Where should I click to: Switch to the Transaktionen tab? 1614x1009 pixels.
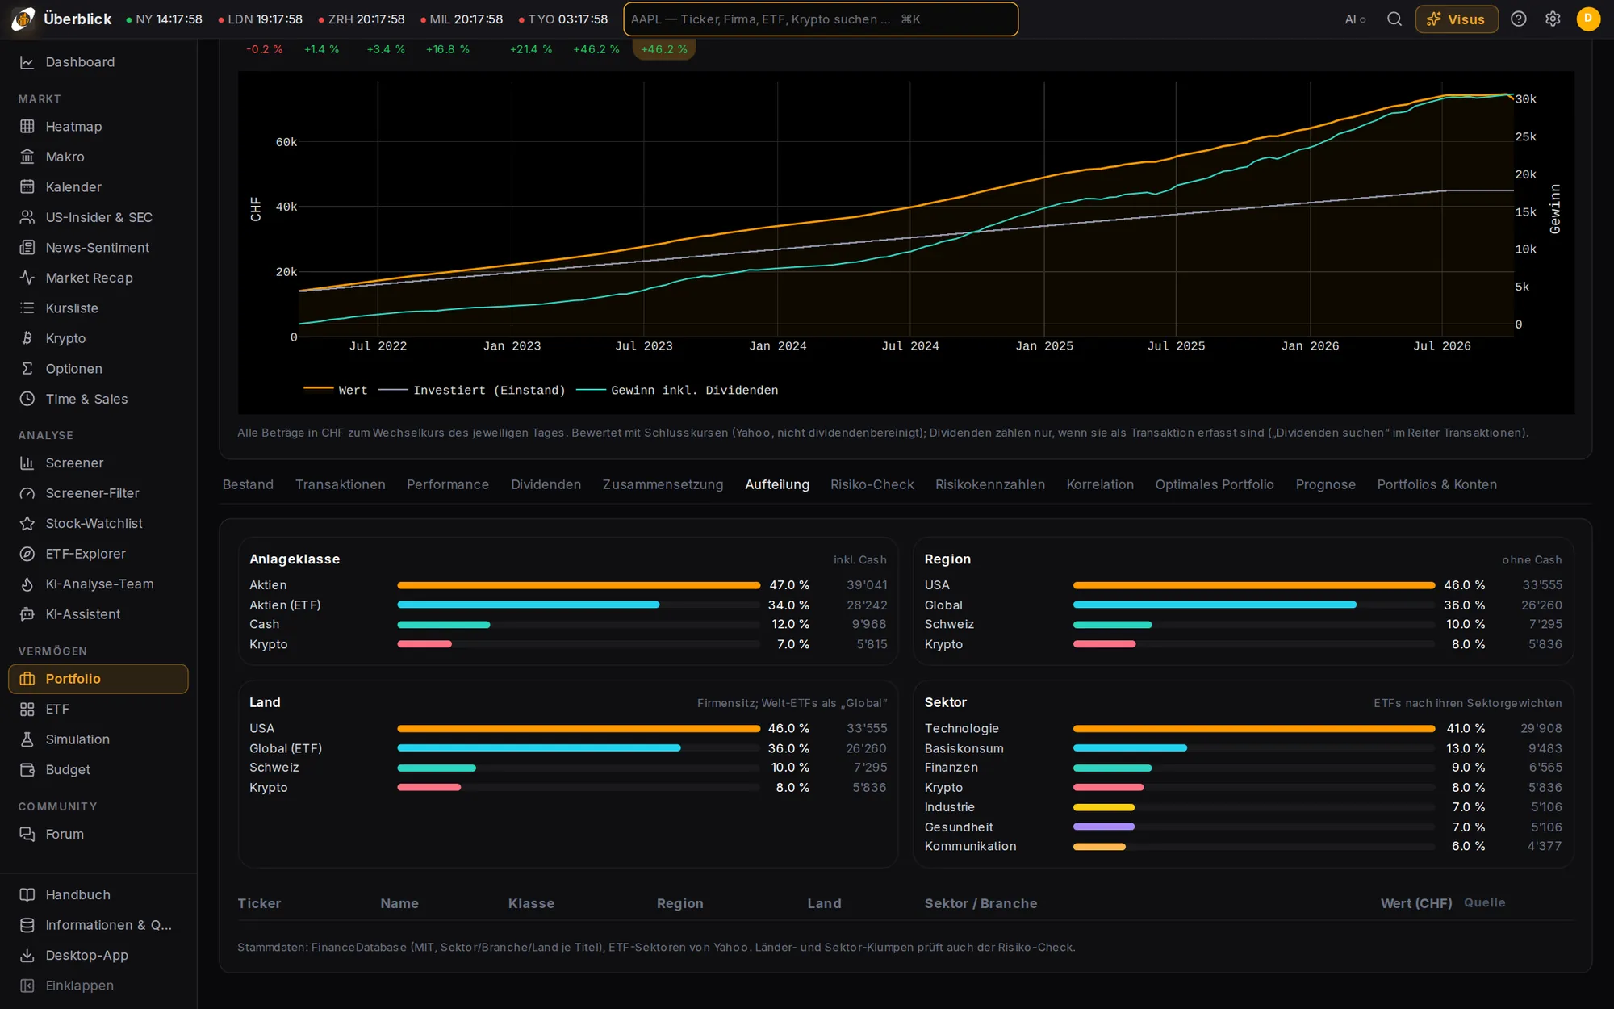pos(341,484)
